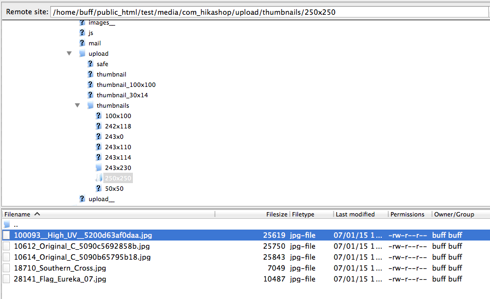Click the upload__ folder icon

[x=82, y=199]
